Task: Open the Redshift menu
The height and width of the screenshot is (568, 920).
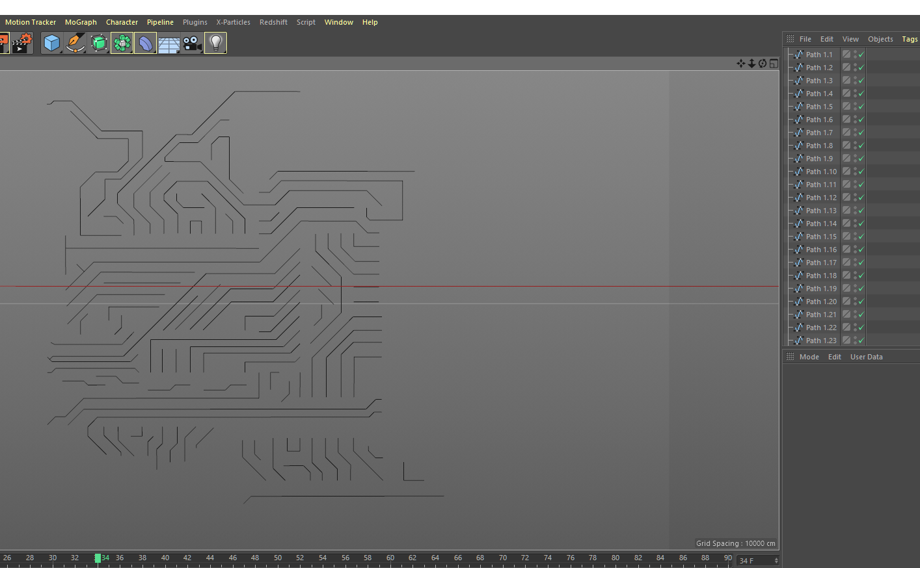Action: click(273, 22)
